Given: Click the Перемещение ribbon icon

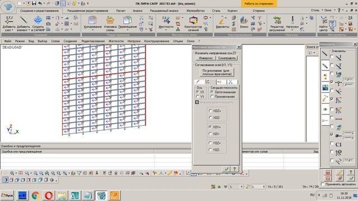Looking at the screenshot, I should (x=128, y=20).
